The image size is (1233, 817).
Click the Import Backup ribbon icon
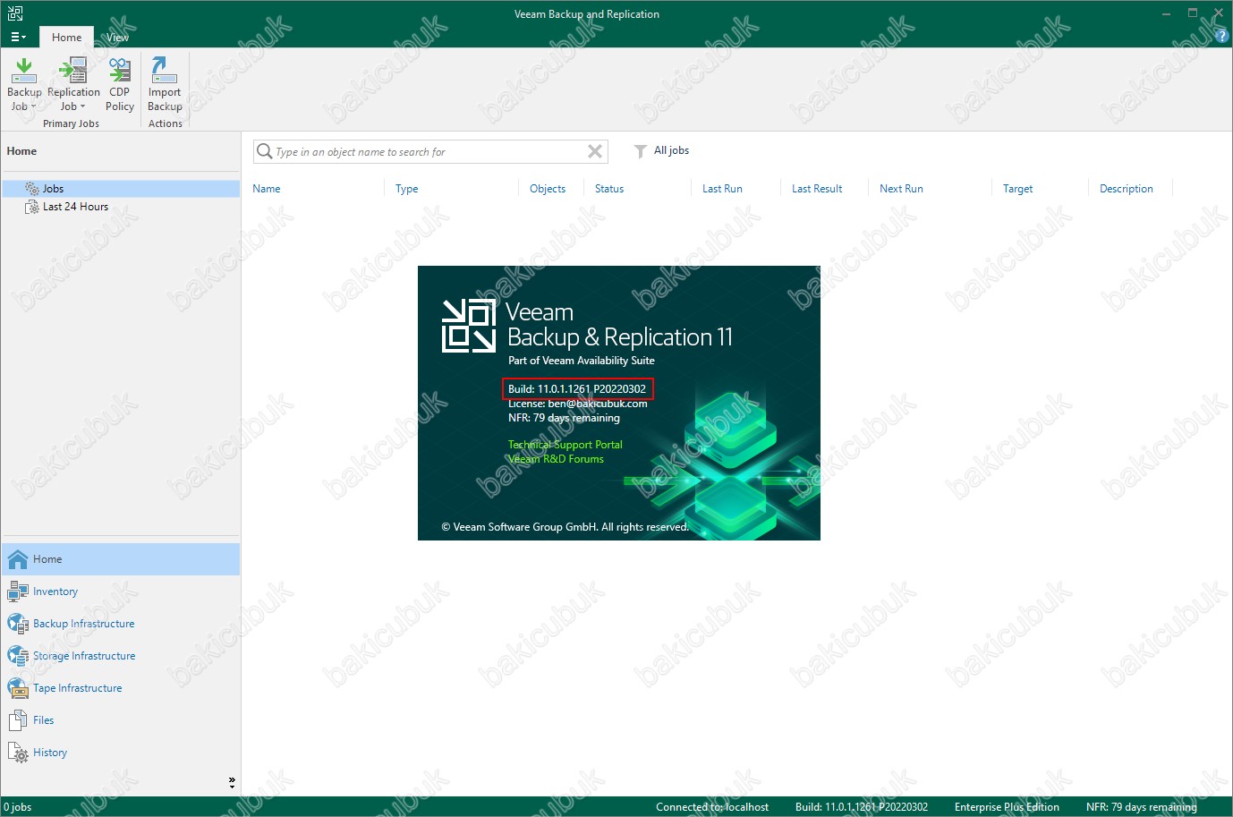165,71
